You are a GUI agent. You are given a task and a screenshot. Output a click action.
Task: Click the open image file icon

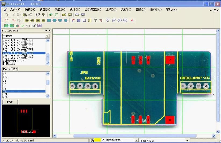click(x=77, y=15)
